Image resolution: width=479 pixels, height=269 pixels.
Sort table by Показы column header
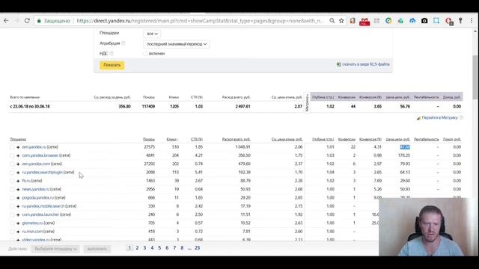[x=149, y=140]
